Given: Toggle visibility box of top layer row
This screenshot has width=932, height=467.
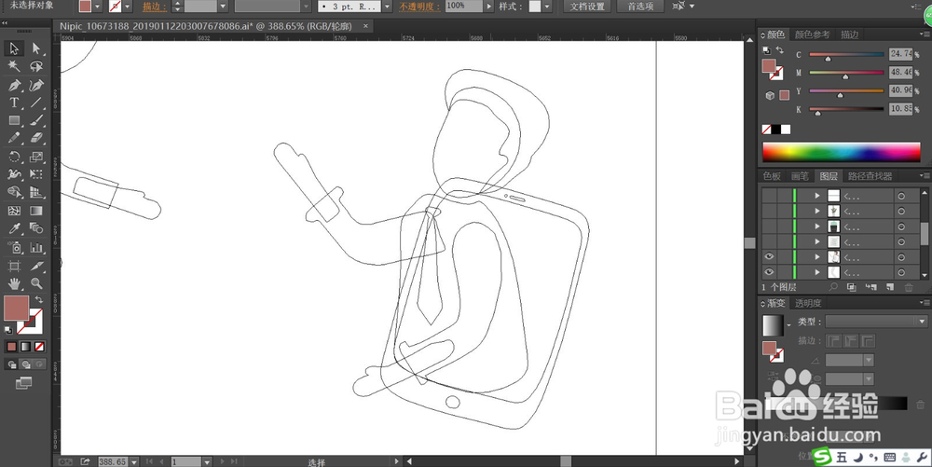Looking at the screenshot, I should click(x=769, y=196).
